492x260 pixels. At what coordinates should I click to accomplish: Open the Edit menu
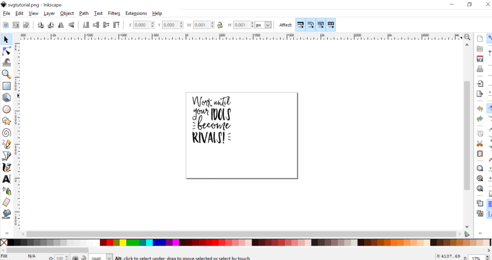[x=19, y=13]
